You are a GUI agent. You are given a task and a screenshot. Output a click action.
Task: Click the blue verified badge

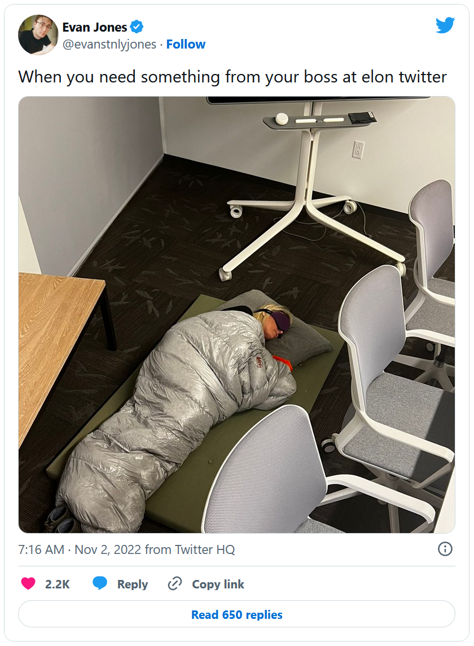click(137, 27)
